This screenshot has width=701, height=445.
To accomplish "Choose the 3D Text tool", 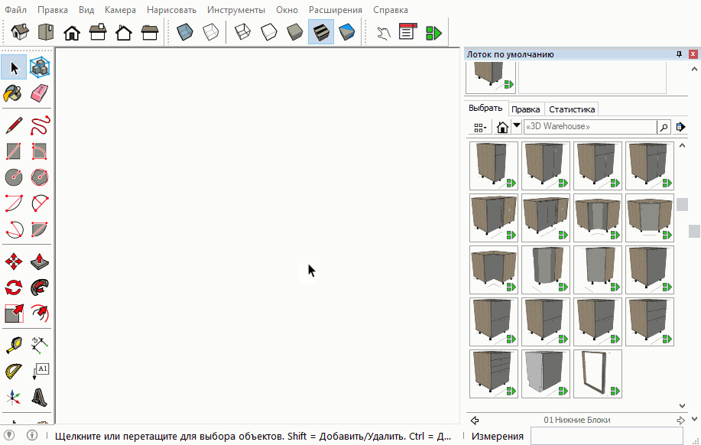I will coord(40,397).
